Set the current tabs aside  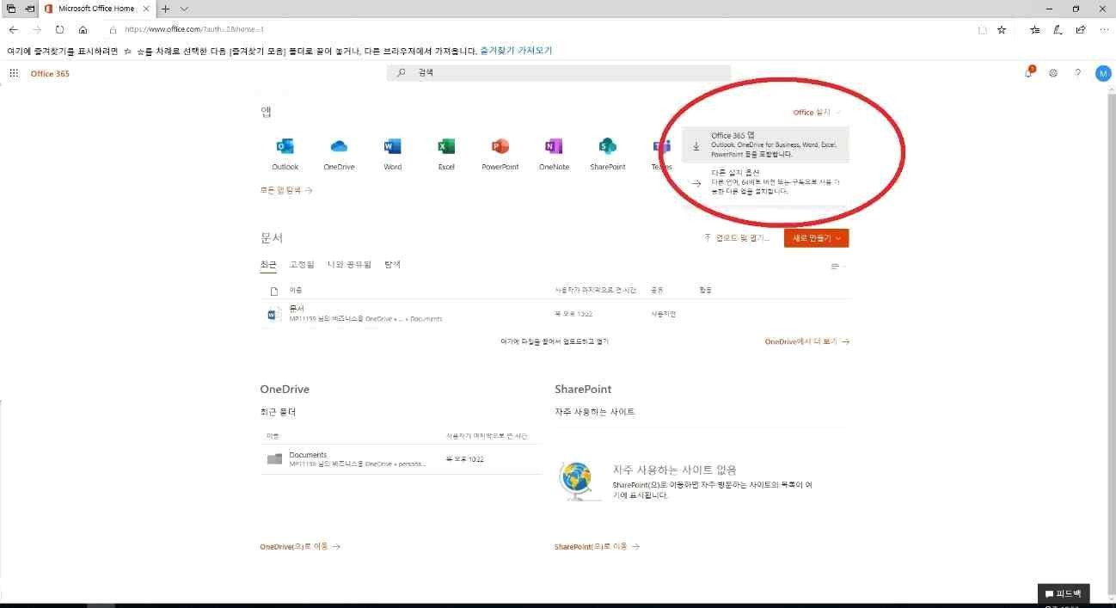point(30,8)
